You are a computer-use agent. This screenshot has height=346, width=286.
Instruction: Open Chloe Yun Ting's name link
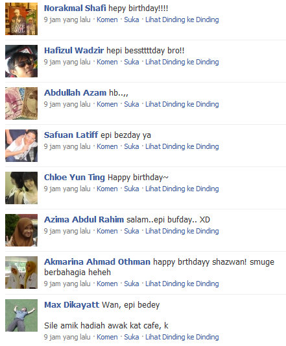click(75, 178)
